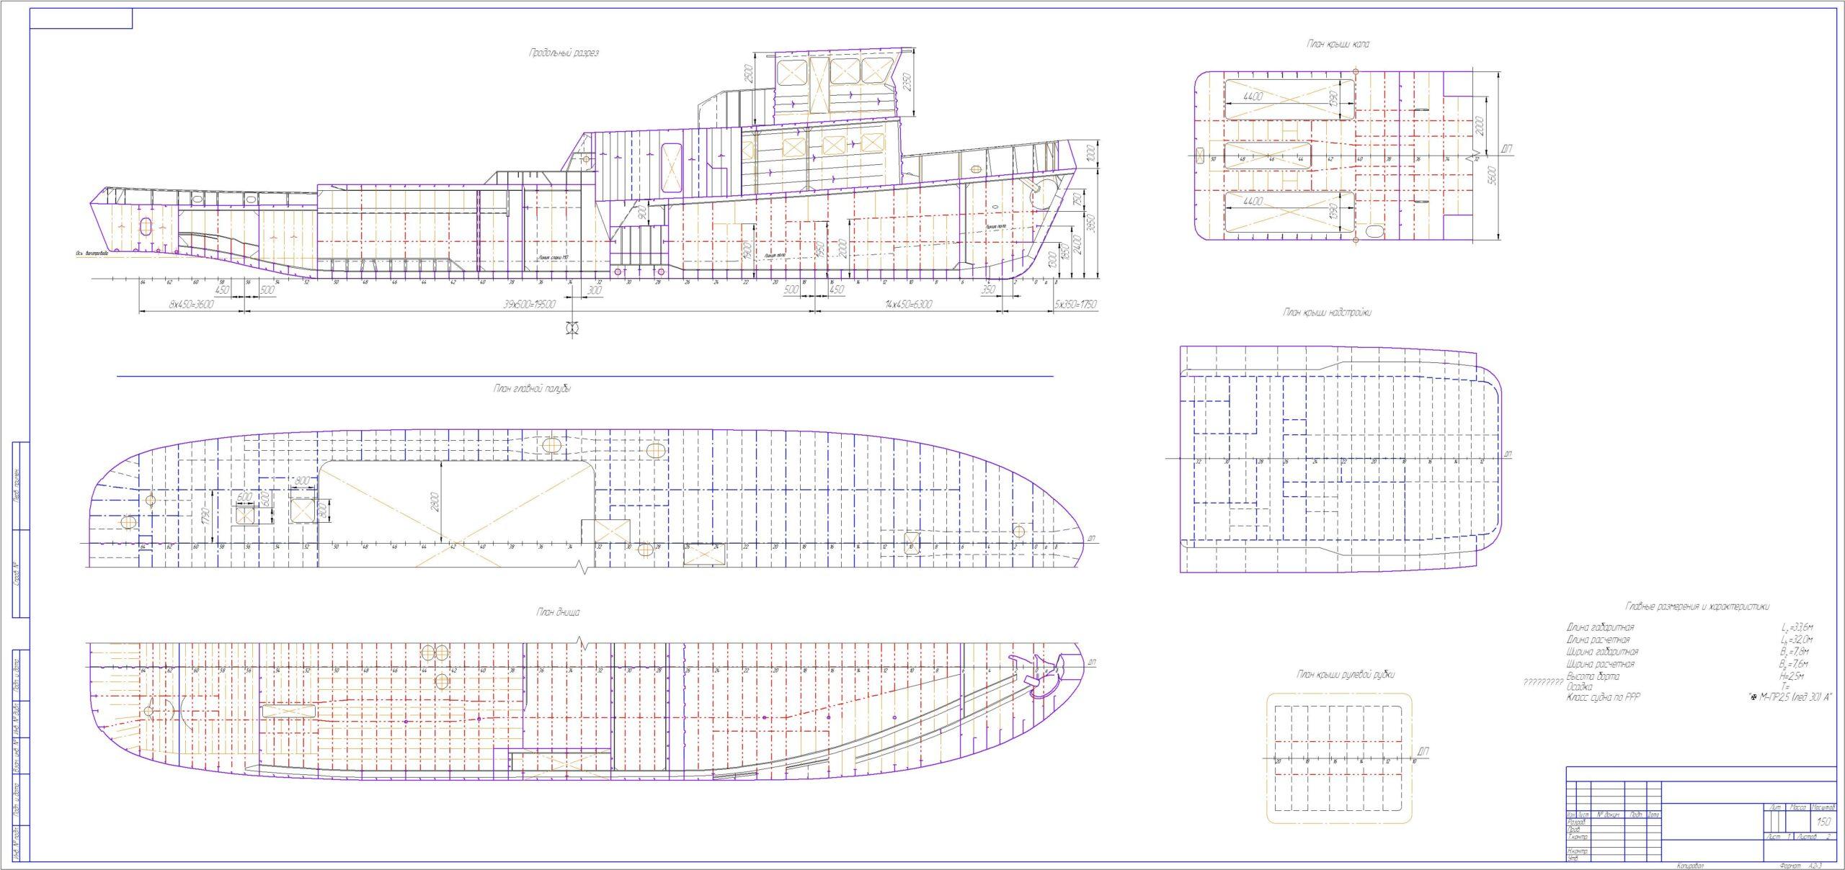The image size is (1845, 870).
Task: Click the 'План крыши рулевой рубки' view title
Action: (x=1345, y=675)
